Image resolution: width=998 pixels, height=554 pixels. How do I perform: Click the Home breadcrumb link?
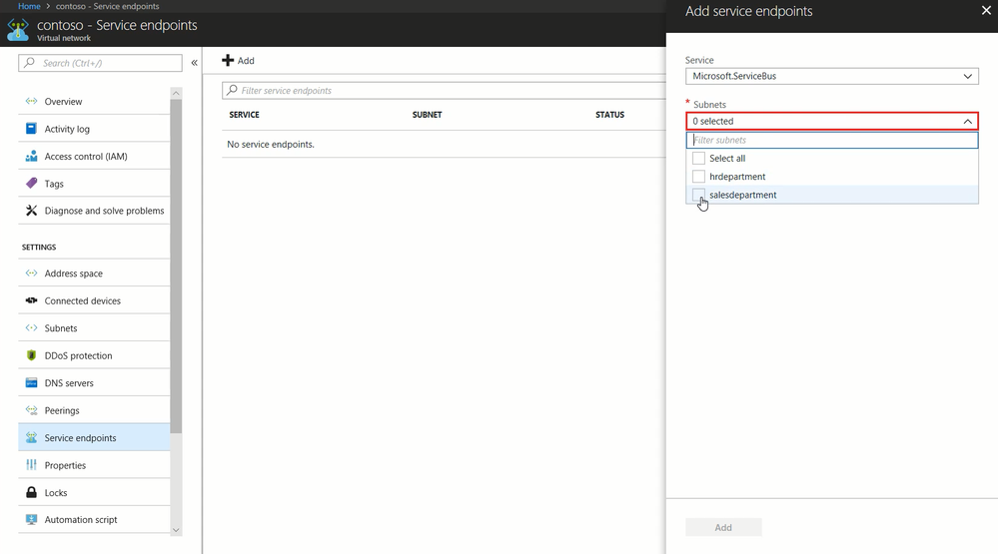coord(29,6)
